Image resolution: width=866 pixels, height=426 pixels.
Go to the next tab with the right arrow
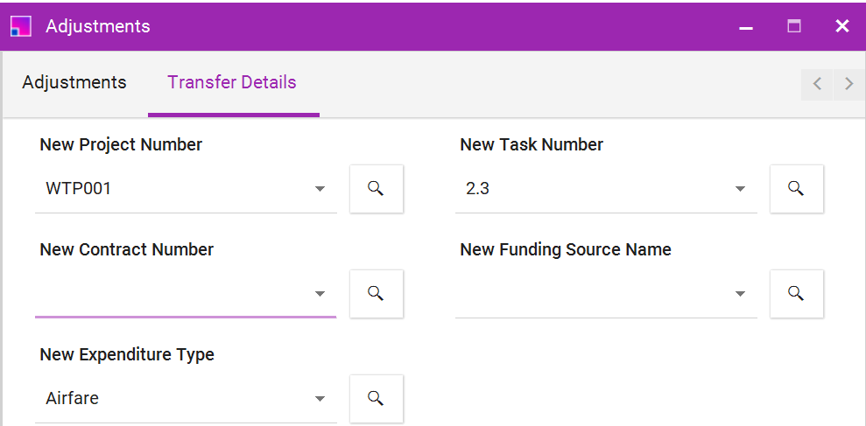pos(848,84)
